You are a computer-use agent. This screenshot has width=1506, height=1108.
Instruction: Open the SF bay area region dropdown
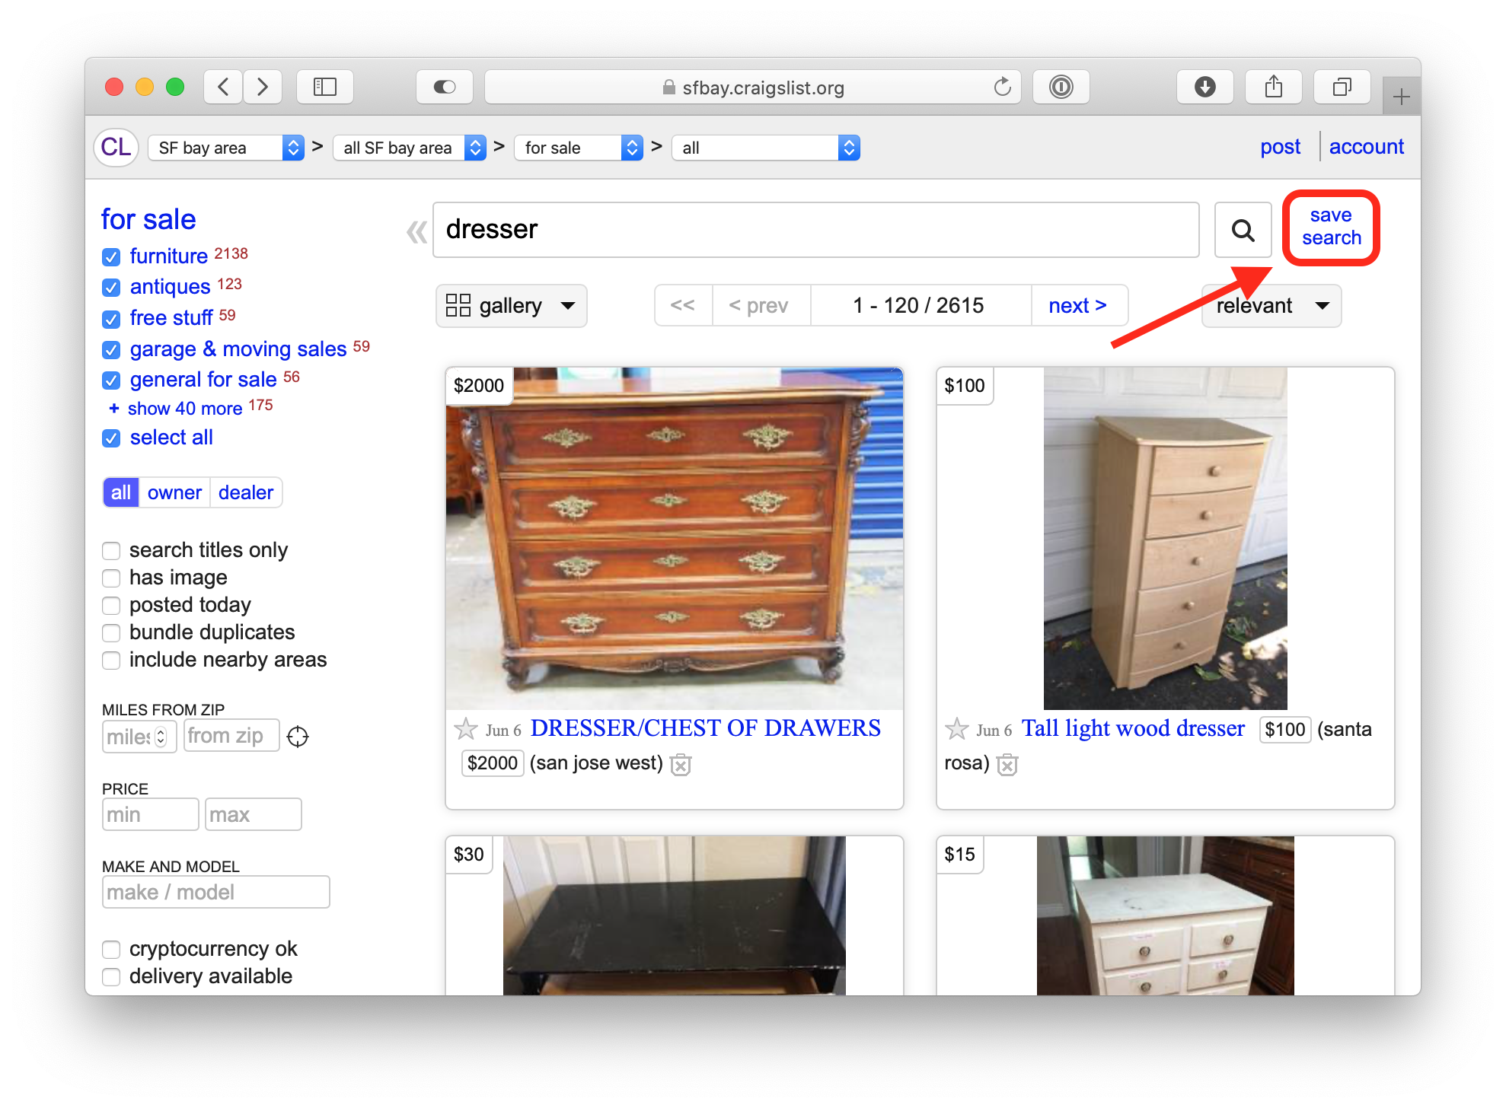coord(226,148)
